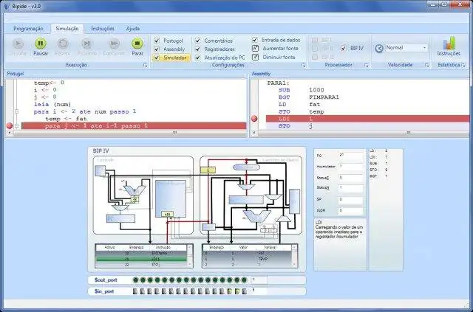
Task: Open the Estatística group dialog launcher
Action: (x=463, y=65)
